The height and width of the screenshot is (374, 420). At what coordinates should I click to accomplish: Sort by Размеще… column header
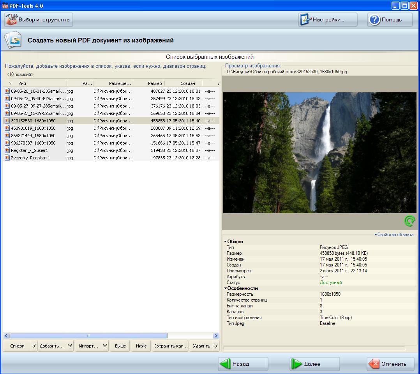[113, 83]
